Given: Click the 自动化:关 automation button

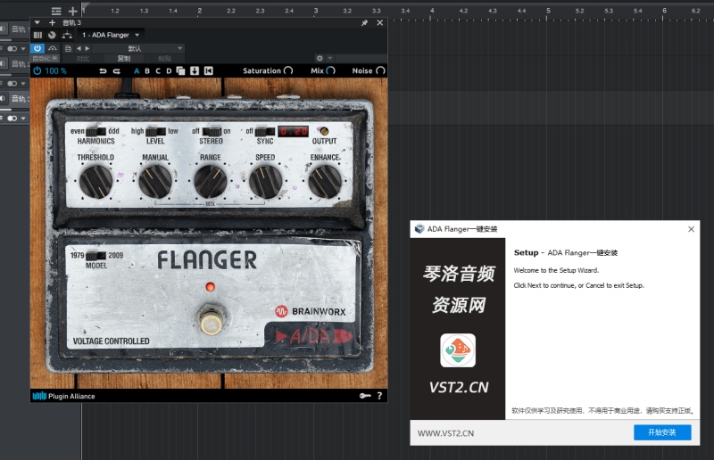Looking at the screenshot, I should [x=46, y=58].
